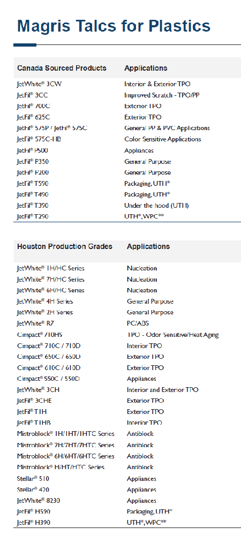Click Cimpact 550C / 550D entry
Image resolution: width=241 pixels, height=535 pixels.
pyautogui.click(x=48, y=379)
